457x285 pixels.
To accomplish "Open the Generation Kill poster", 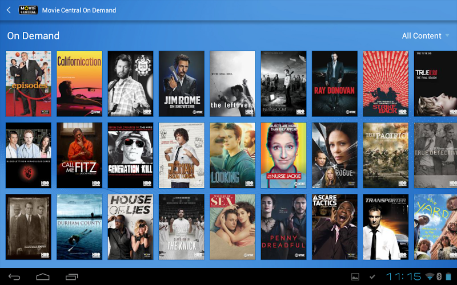I will point(130,155).
